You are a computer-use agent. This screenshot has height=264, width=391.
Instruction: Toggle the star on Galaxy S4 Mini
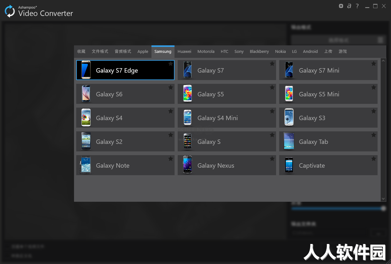tap(272, 111)
